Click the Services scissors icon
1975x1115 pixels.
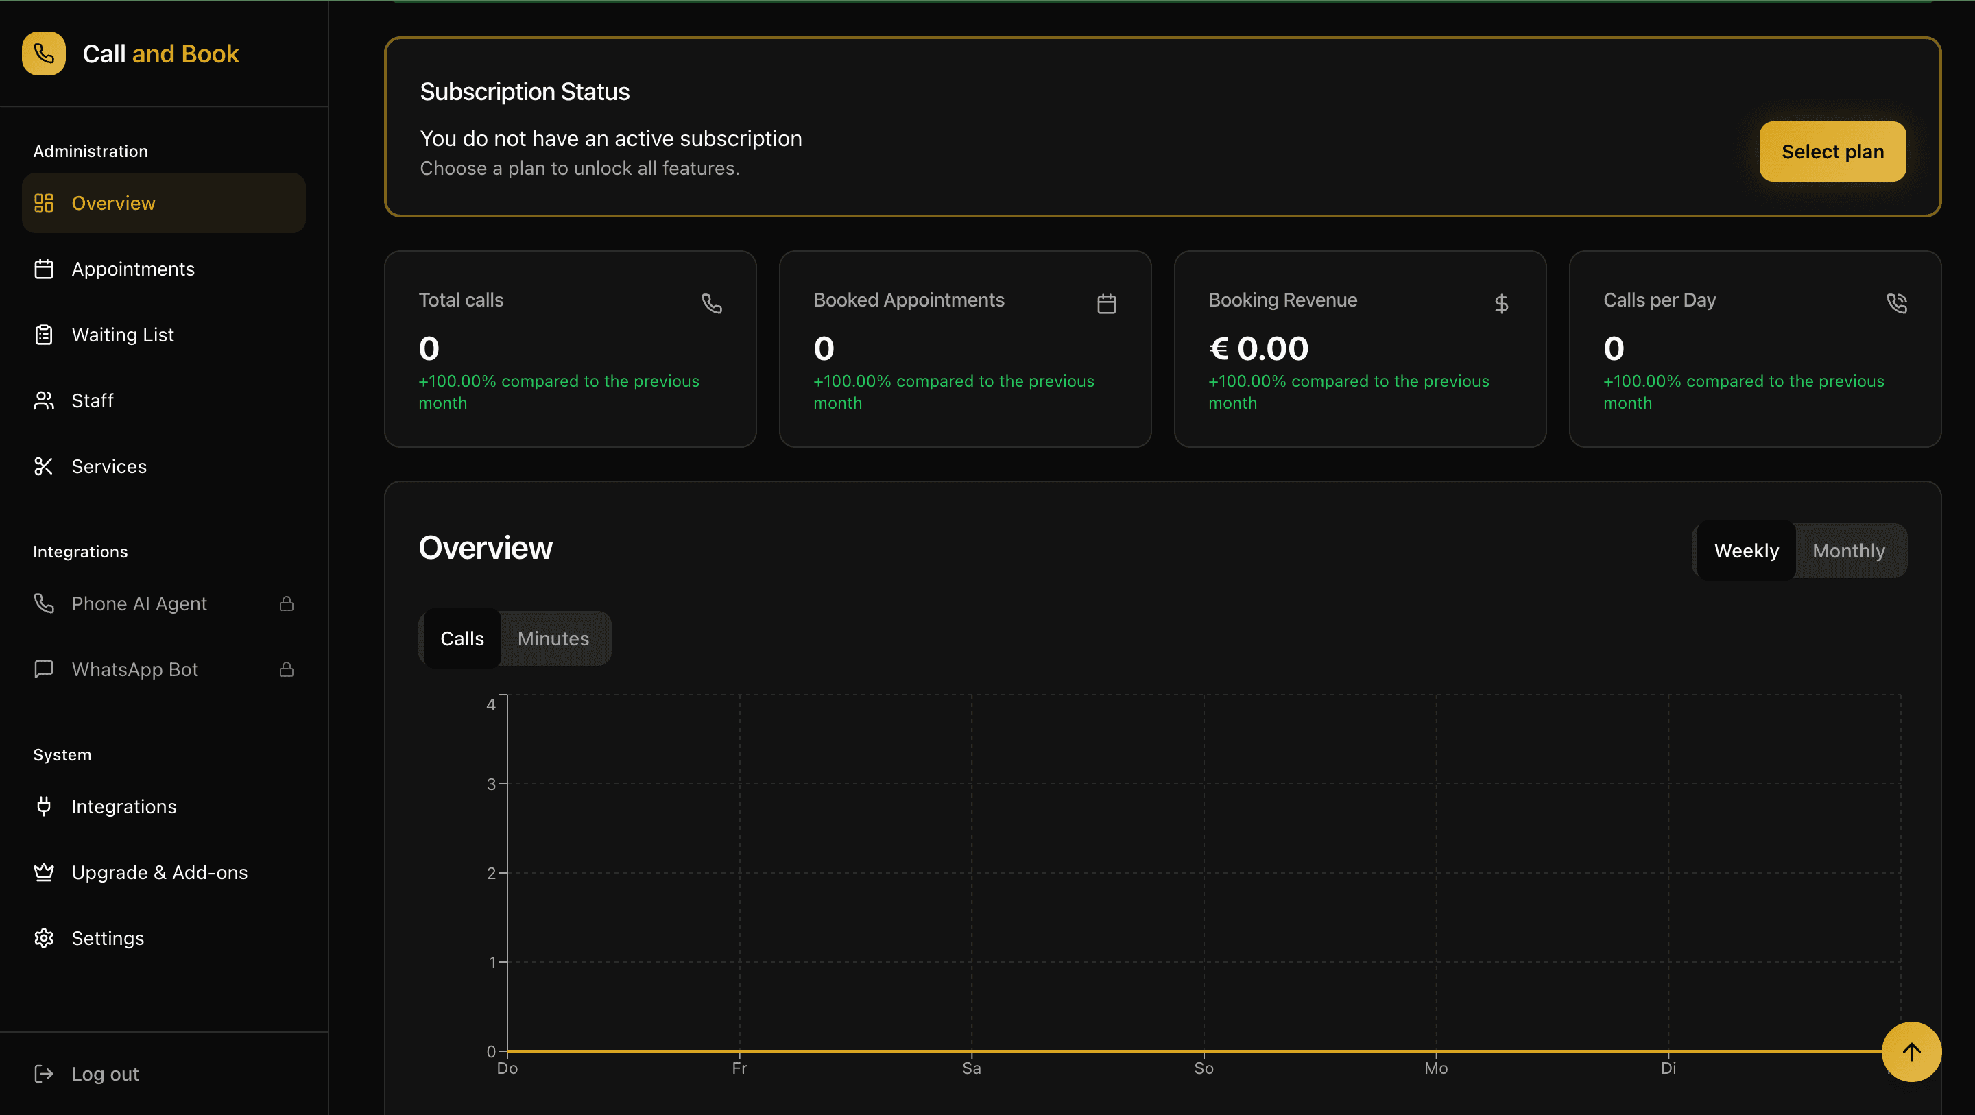[44, 466]
